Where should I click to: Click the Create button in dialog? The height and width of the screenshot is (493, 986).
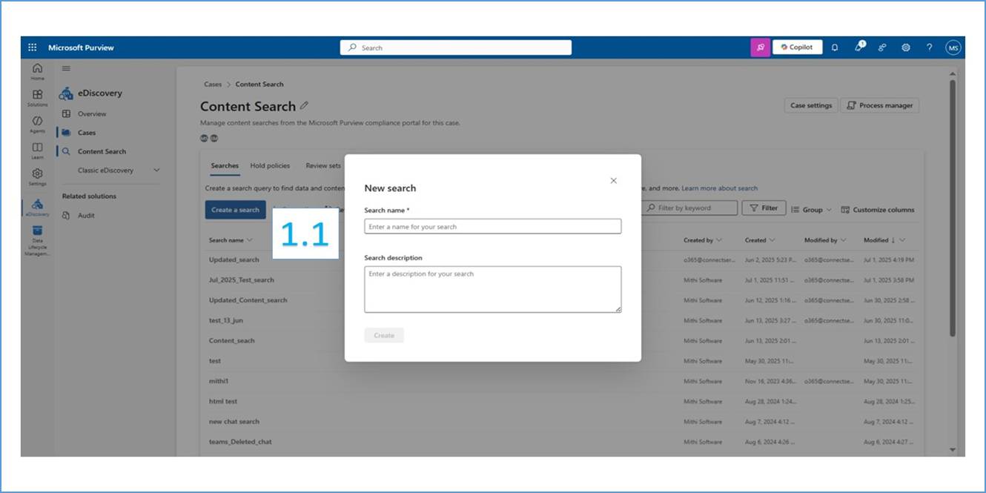pos(384,335)
